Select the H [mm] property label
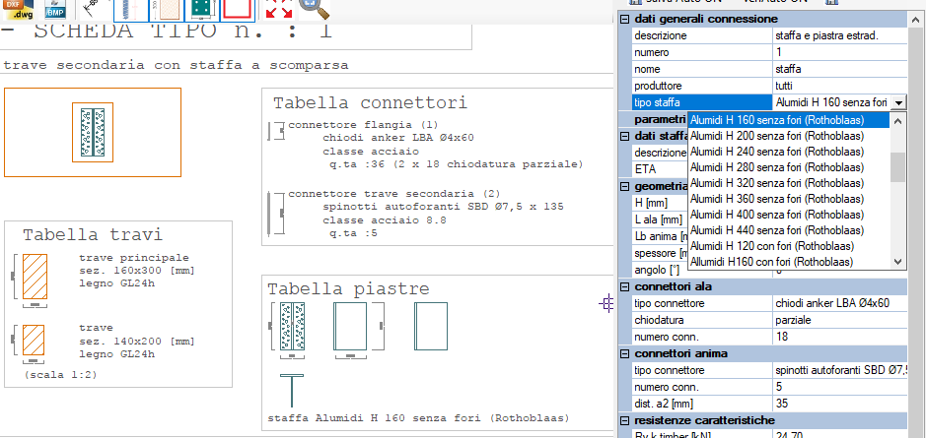Viewport: 926px width, 438px height. pos(660,204)
